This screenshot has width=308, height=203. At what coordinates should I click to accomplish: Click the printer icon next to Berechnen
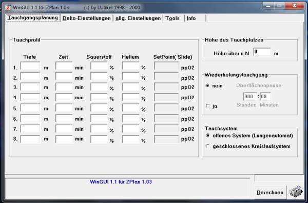click(296, 191)
